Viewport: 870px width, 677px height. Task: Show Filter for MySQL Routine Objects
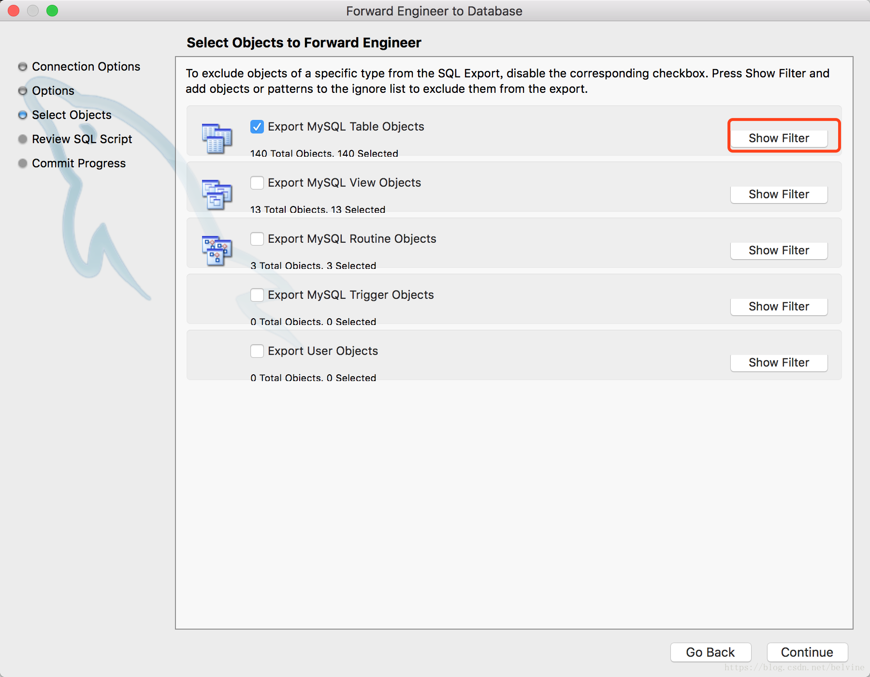tap(779, 250)
